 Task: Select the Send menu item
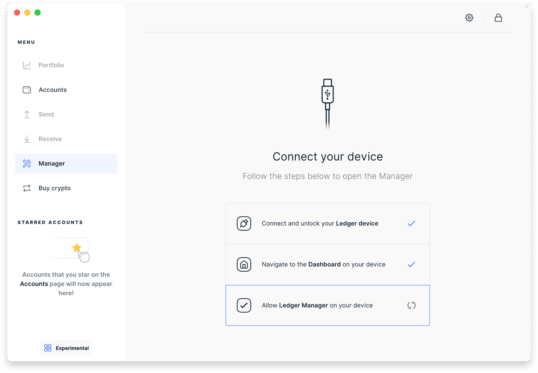point(66,114)
